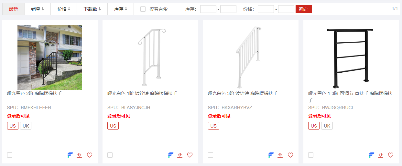402x166 pixels.
Task: Select the 最新 sort tab
Action: pyautogui.click(x=14, y=9)
